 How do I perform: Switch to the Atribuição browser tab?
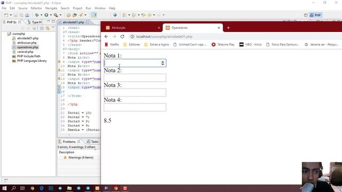[132, 28]
